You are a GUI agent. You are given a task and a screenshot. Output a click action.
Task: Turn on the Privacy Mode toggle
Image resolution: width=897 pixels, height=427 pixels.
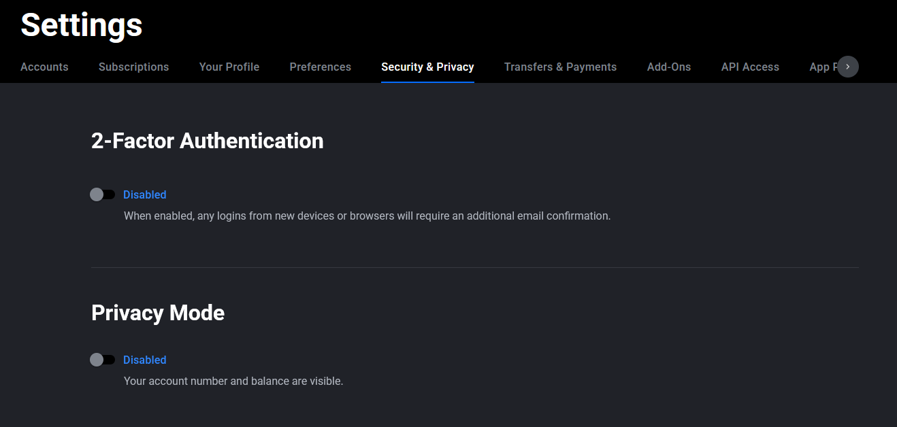point(103,360)
